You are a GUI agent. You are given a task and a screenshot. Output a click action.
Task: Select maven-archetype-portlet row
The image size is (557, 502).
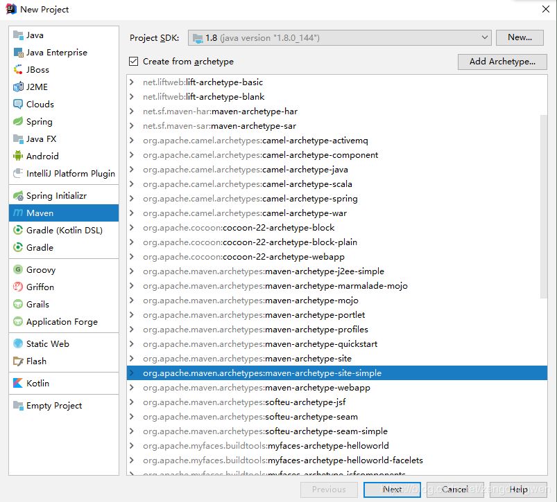(336, 314)
